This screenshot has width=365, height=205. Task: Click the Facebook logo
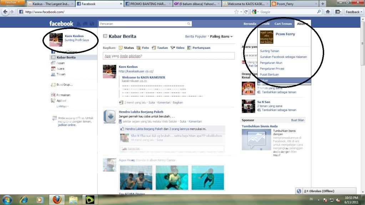click(61, 24)
